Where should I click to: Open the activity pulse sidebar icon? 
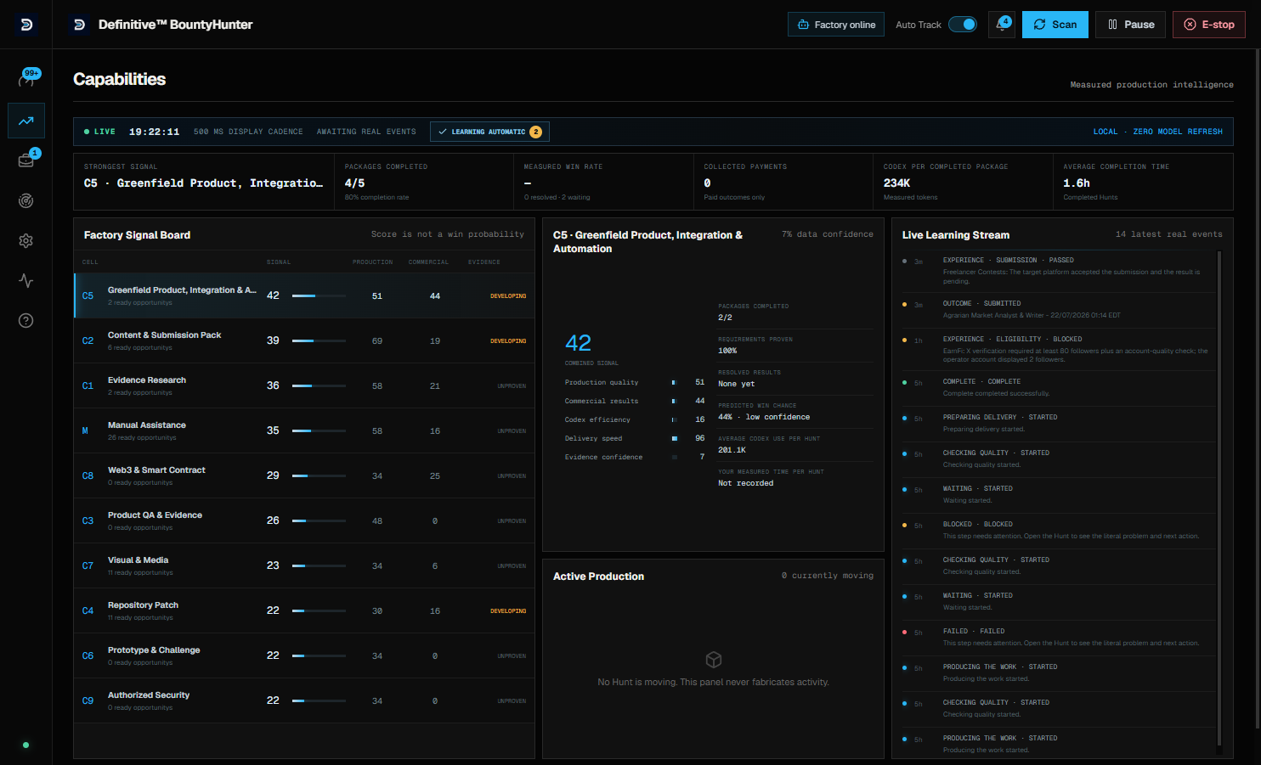tap(26, 280)
